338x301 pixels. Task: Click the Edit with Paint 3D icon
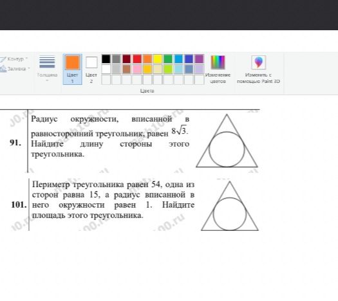[x=258, y=62]
